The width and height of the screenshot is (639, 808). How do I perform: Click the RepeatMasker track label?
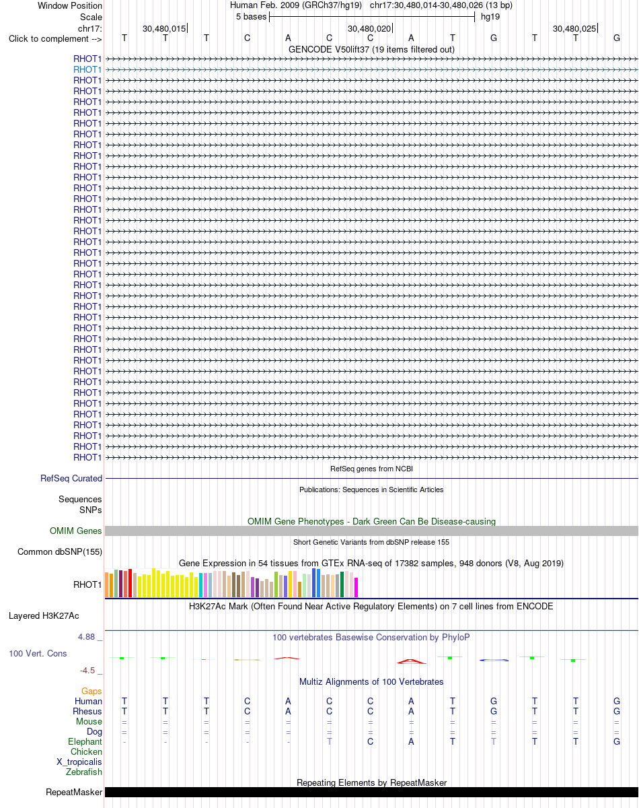[x=74, y=792]
